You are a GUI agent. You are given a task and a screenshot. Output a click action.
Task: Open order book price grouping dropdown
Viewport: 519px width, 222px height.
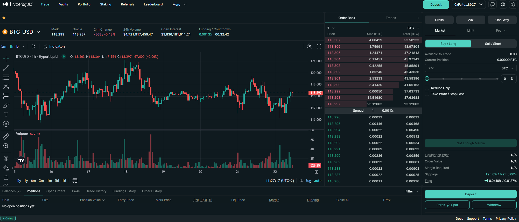coord(331,28)
